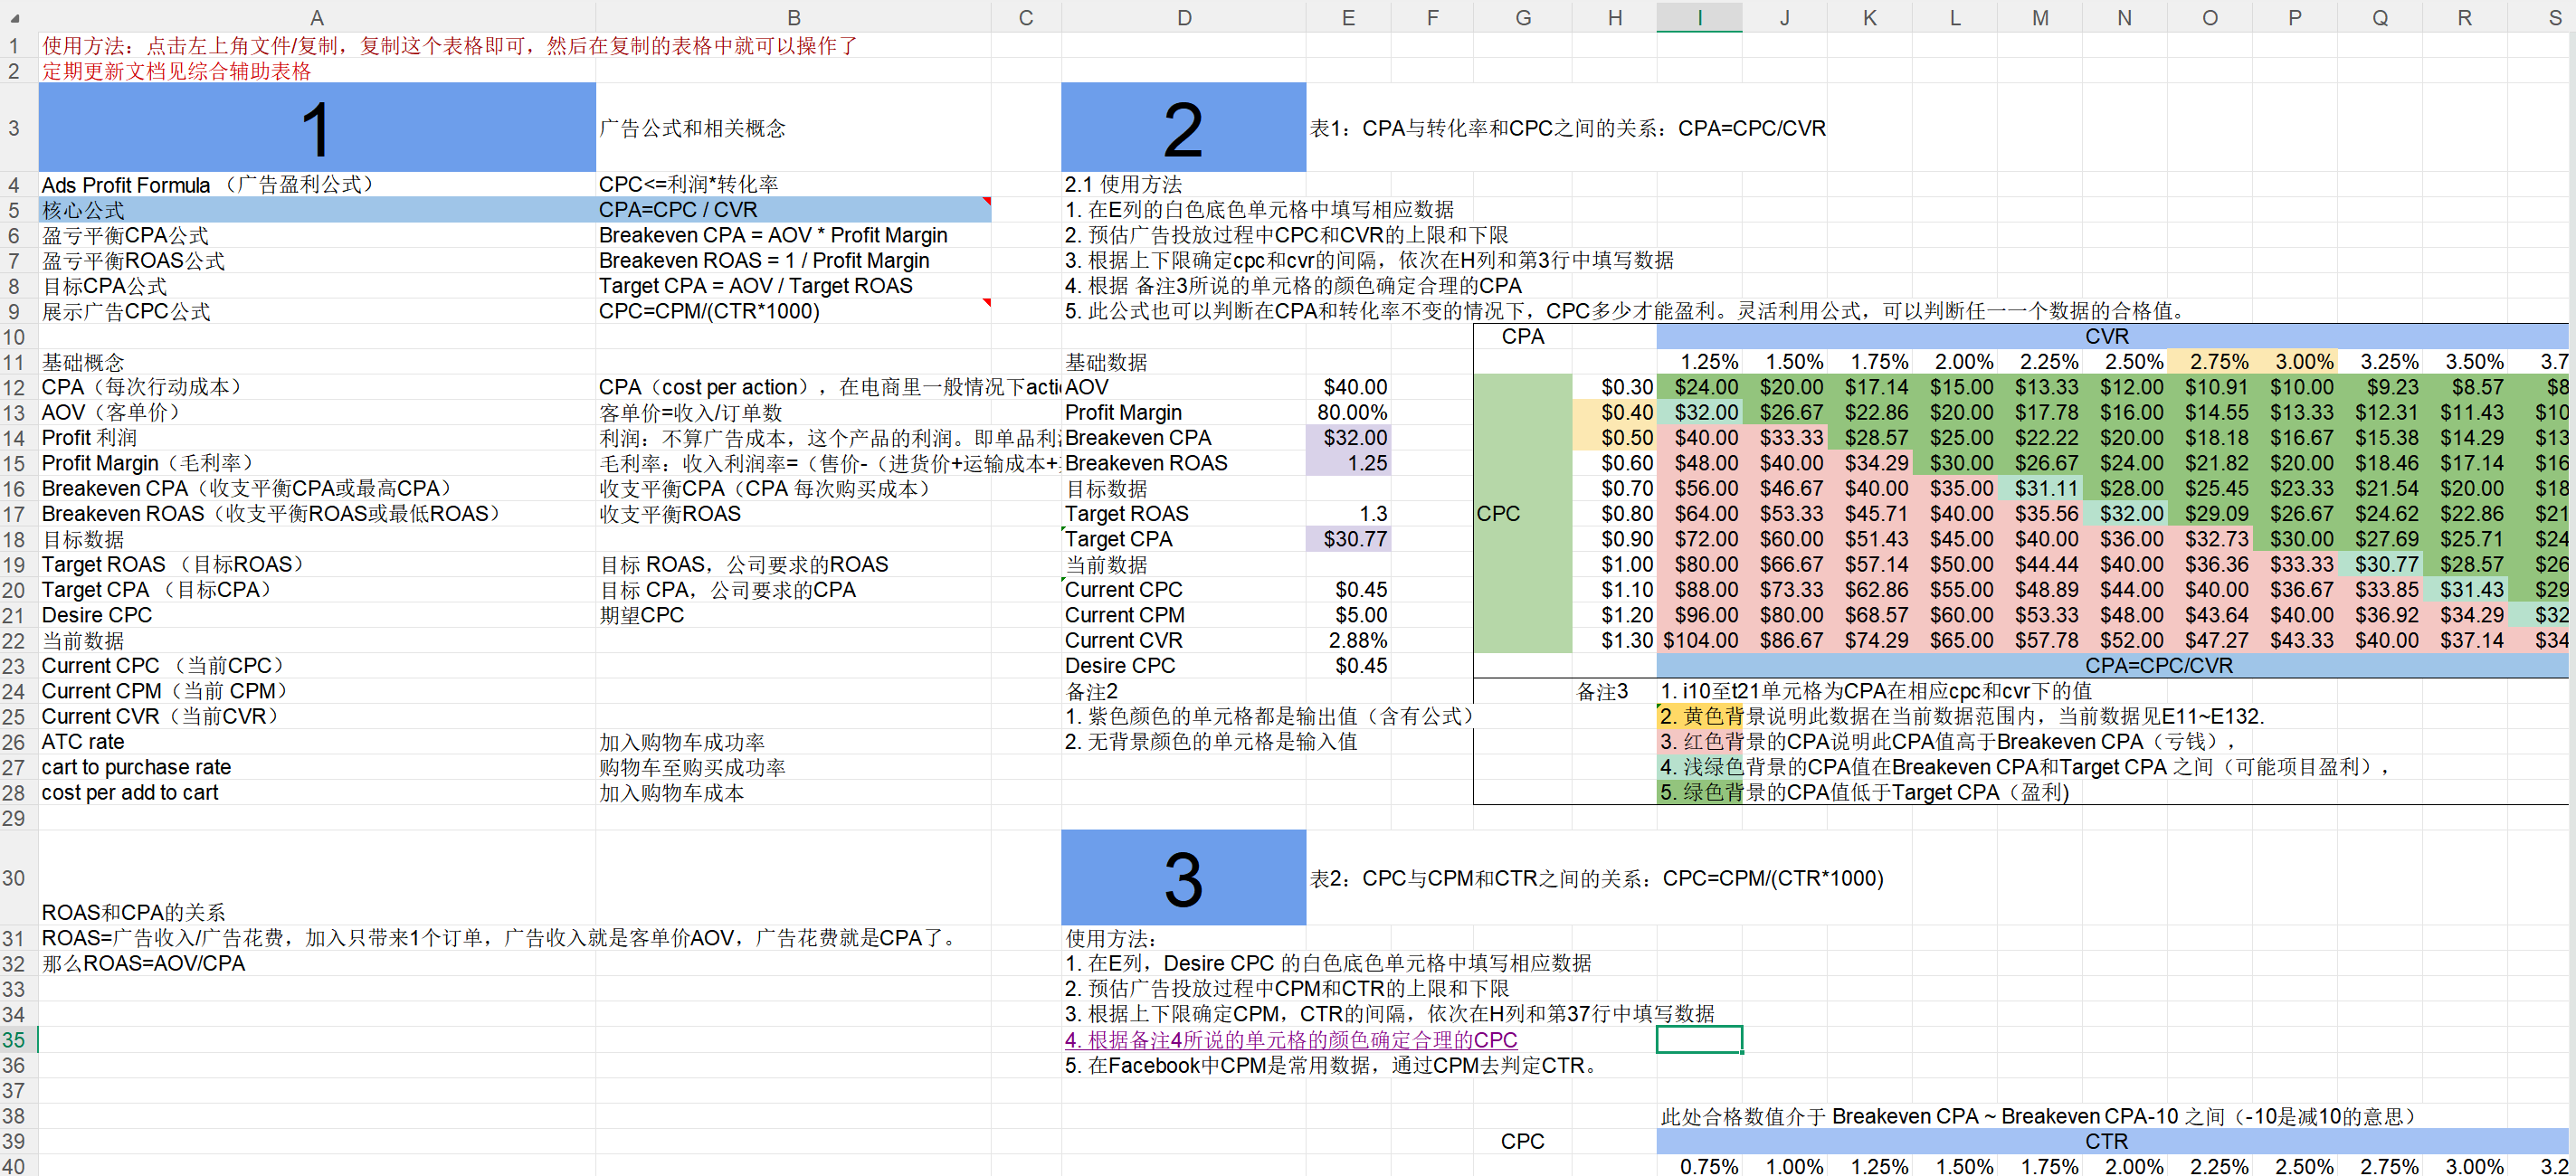This screenshot has height=1176, width=2576.
Task: Click the blue CTR header bar
Action: tap(2112, 1141)
